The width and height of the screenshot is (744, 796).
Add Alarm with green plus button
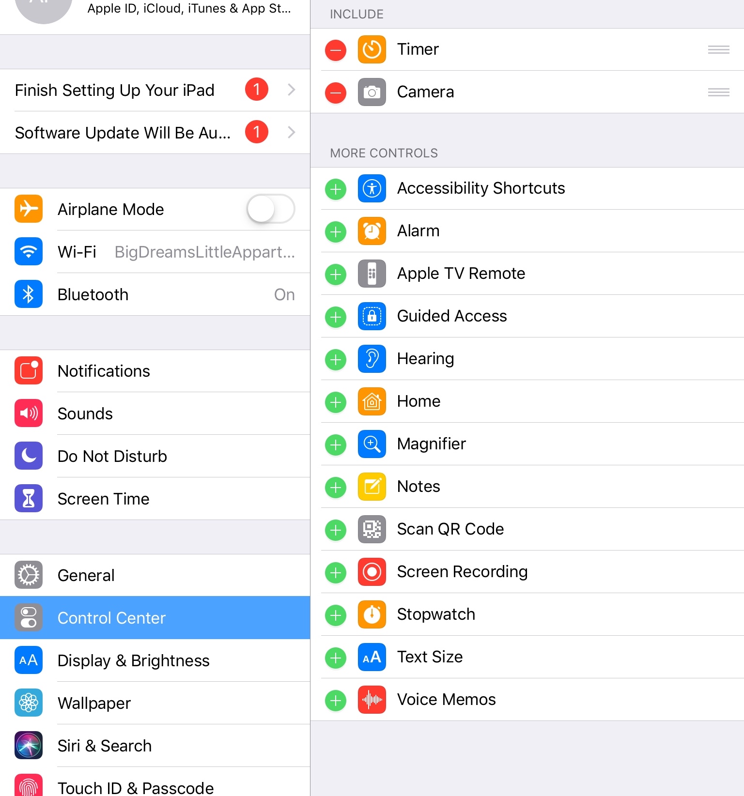335,232
